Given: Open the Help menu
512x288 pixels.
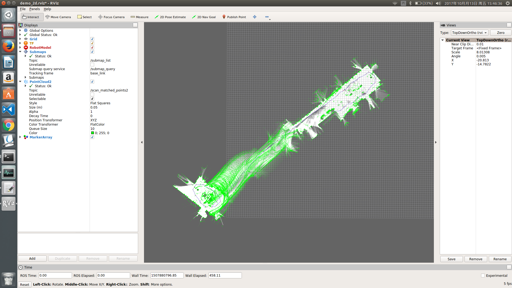Looking at the screenshot, I should [47, 9].
